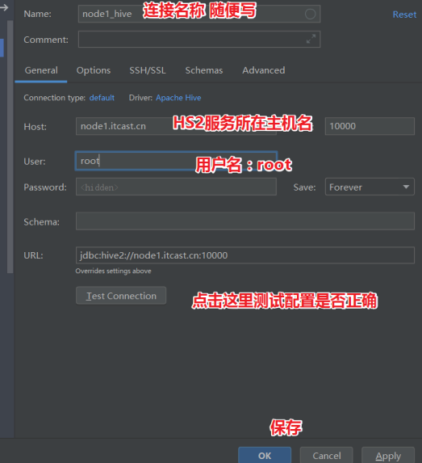Open the Save dropdown set to Forever
Screen dimensions: 422x463
click(370, 187)
